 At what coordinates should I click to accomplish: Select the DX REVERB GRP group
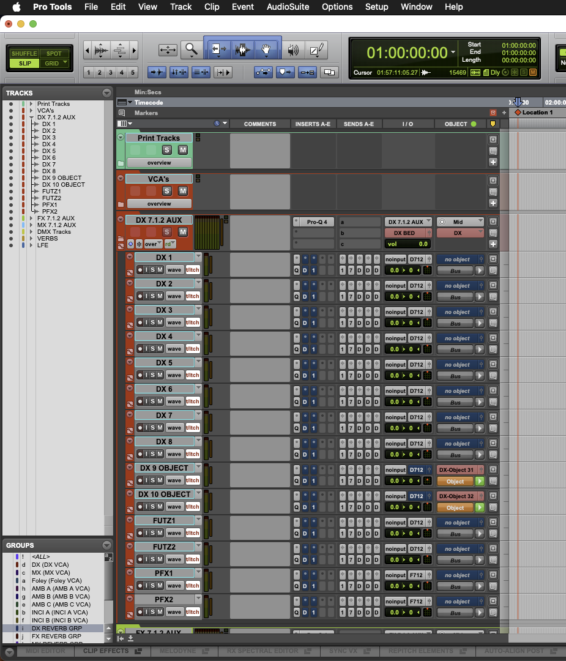(x=56, y=628)
